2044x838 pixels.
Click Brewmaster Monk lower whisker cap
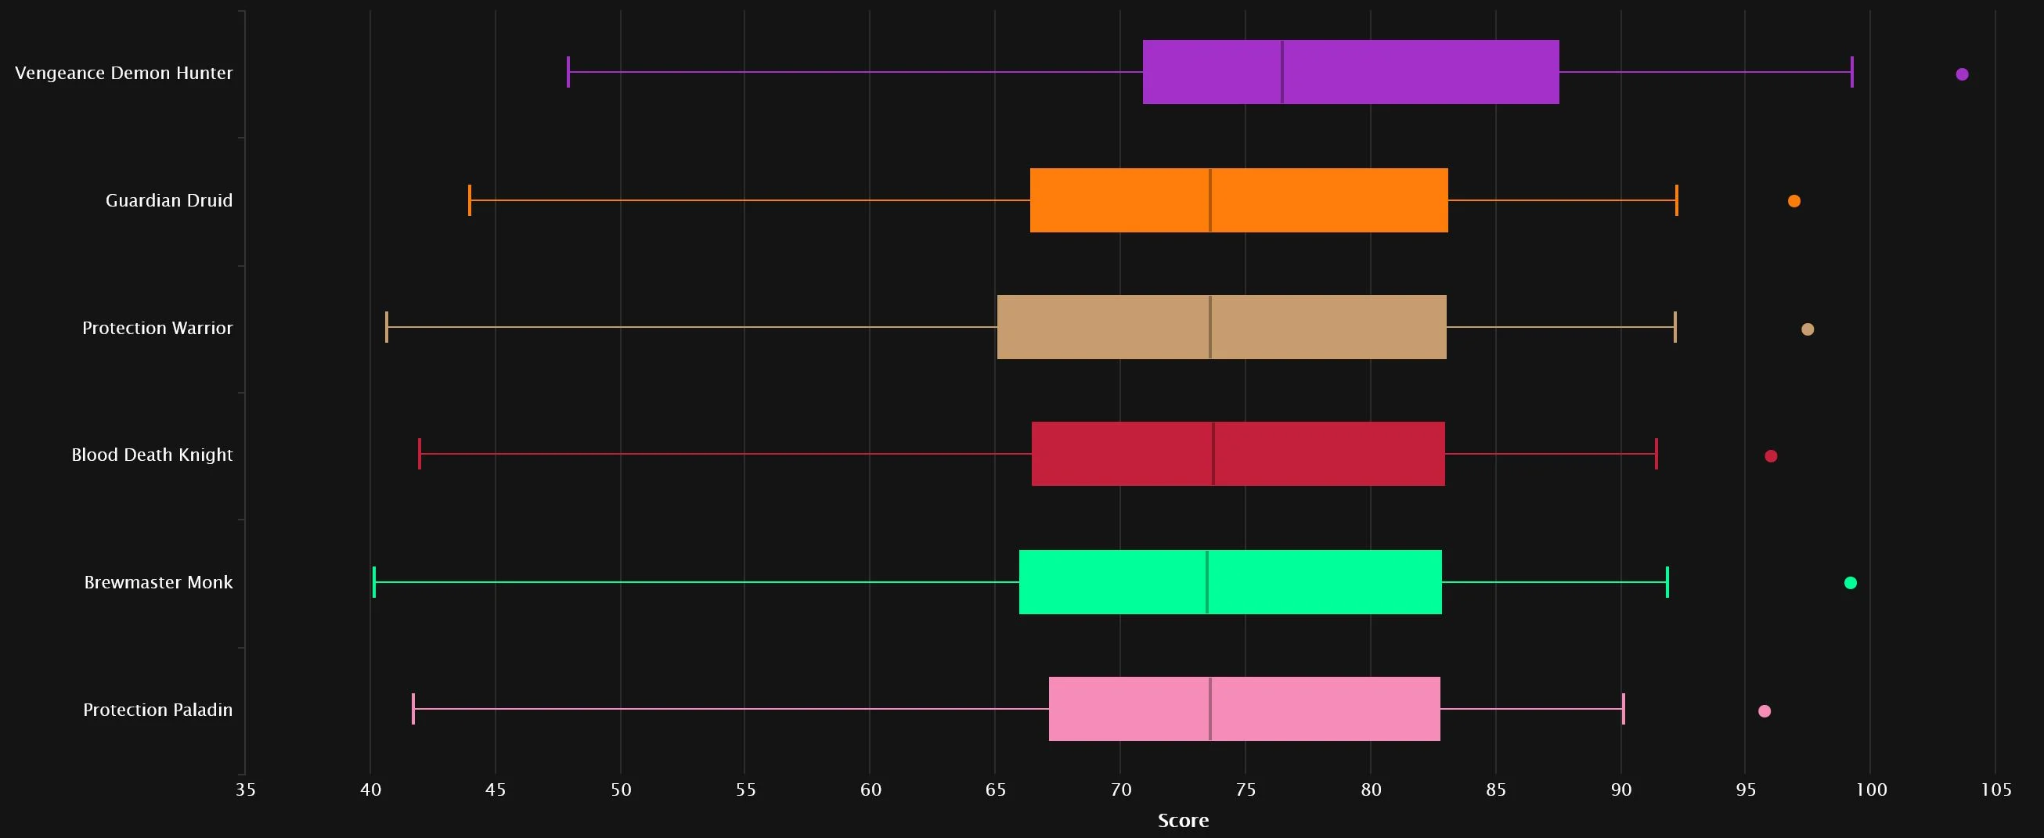click(373, 582)
